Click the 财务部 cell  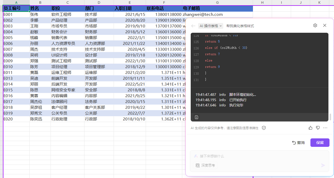pos(99,32)
